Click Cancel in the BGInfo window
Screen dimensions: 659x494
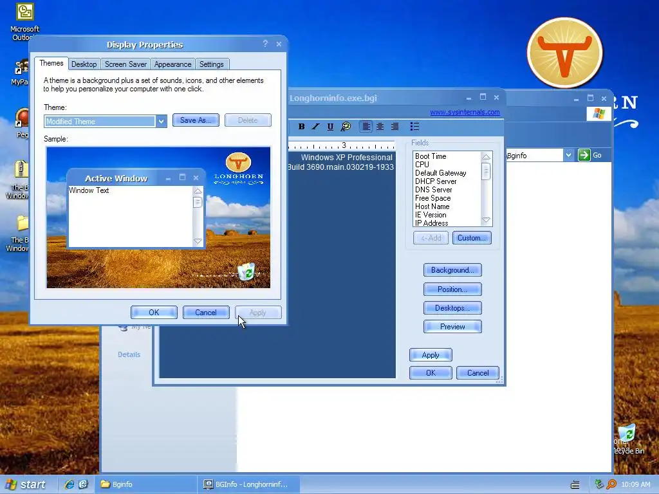click(478, 373)
